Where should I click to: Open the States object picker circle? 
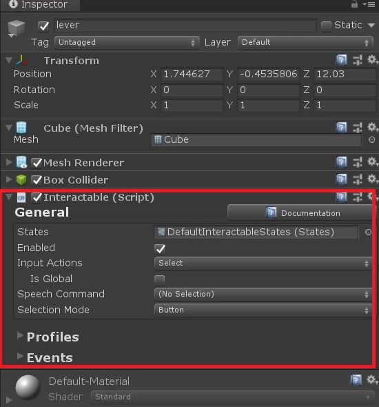point(368,232)
